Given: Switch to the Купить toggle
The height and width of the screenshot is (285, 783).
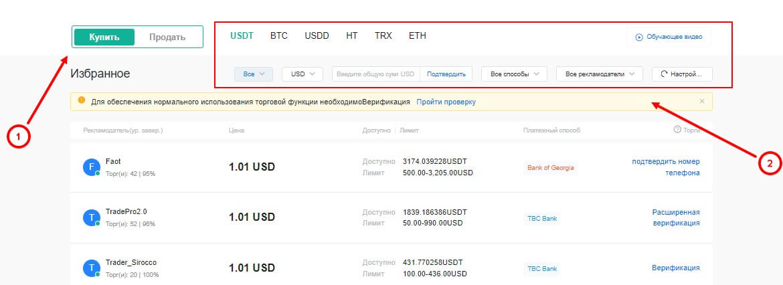Looking at the screenshot, I should [x=104, y=37].
